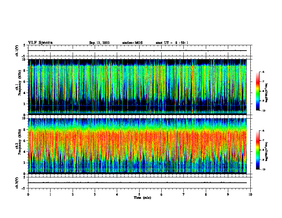Screen dimensions: 282x218
Task: Click the time-axis tick label "7"
Action: point(184,194)
